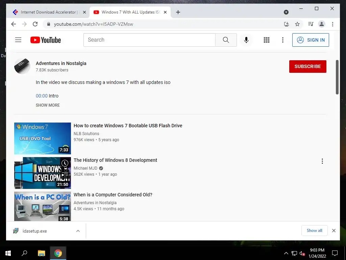Viewport: 346px width, 260px height.
Task: Start voice search with microphone icon
Action: click(x=246, y=40)
